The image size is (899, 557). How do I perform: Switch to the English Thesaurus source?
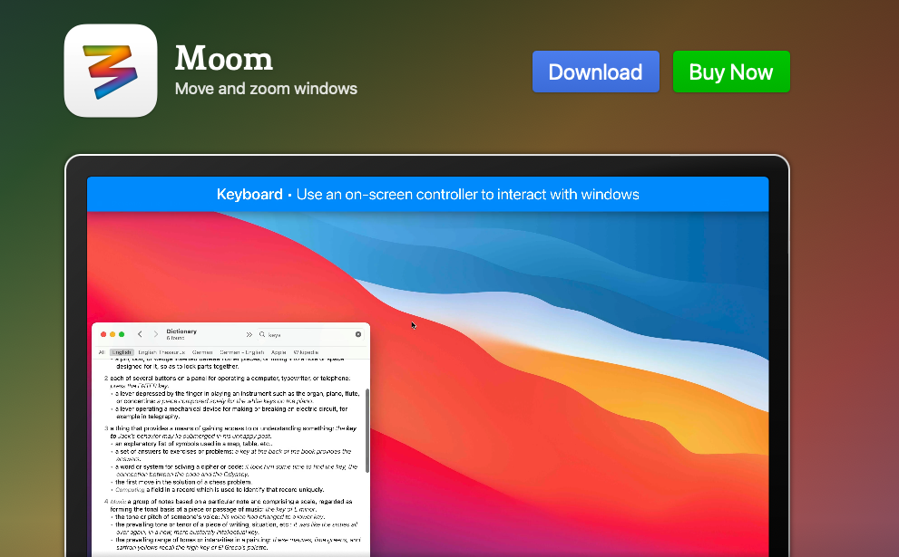[x=161, y=351]
